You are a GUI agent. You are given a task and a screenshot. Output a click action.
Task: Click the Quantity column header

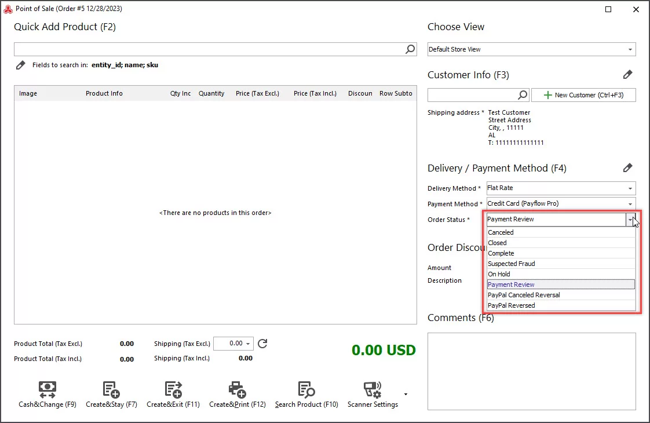(211, 93)
